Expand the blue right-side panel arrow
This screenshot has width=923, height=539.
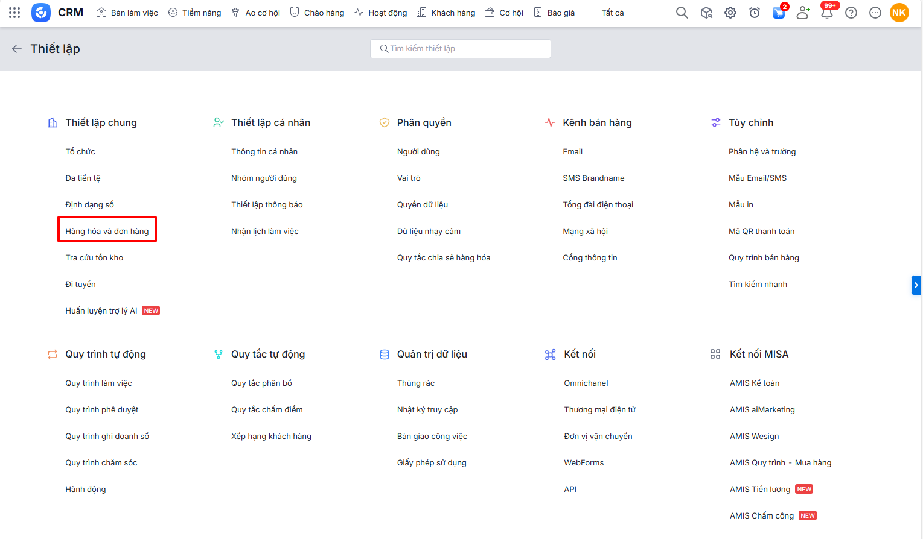click(x=916, y=285)
